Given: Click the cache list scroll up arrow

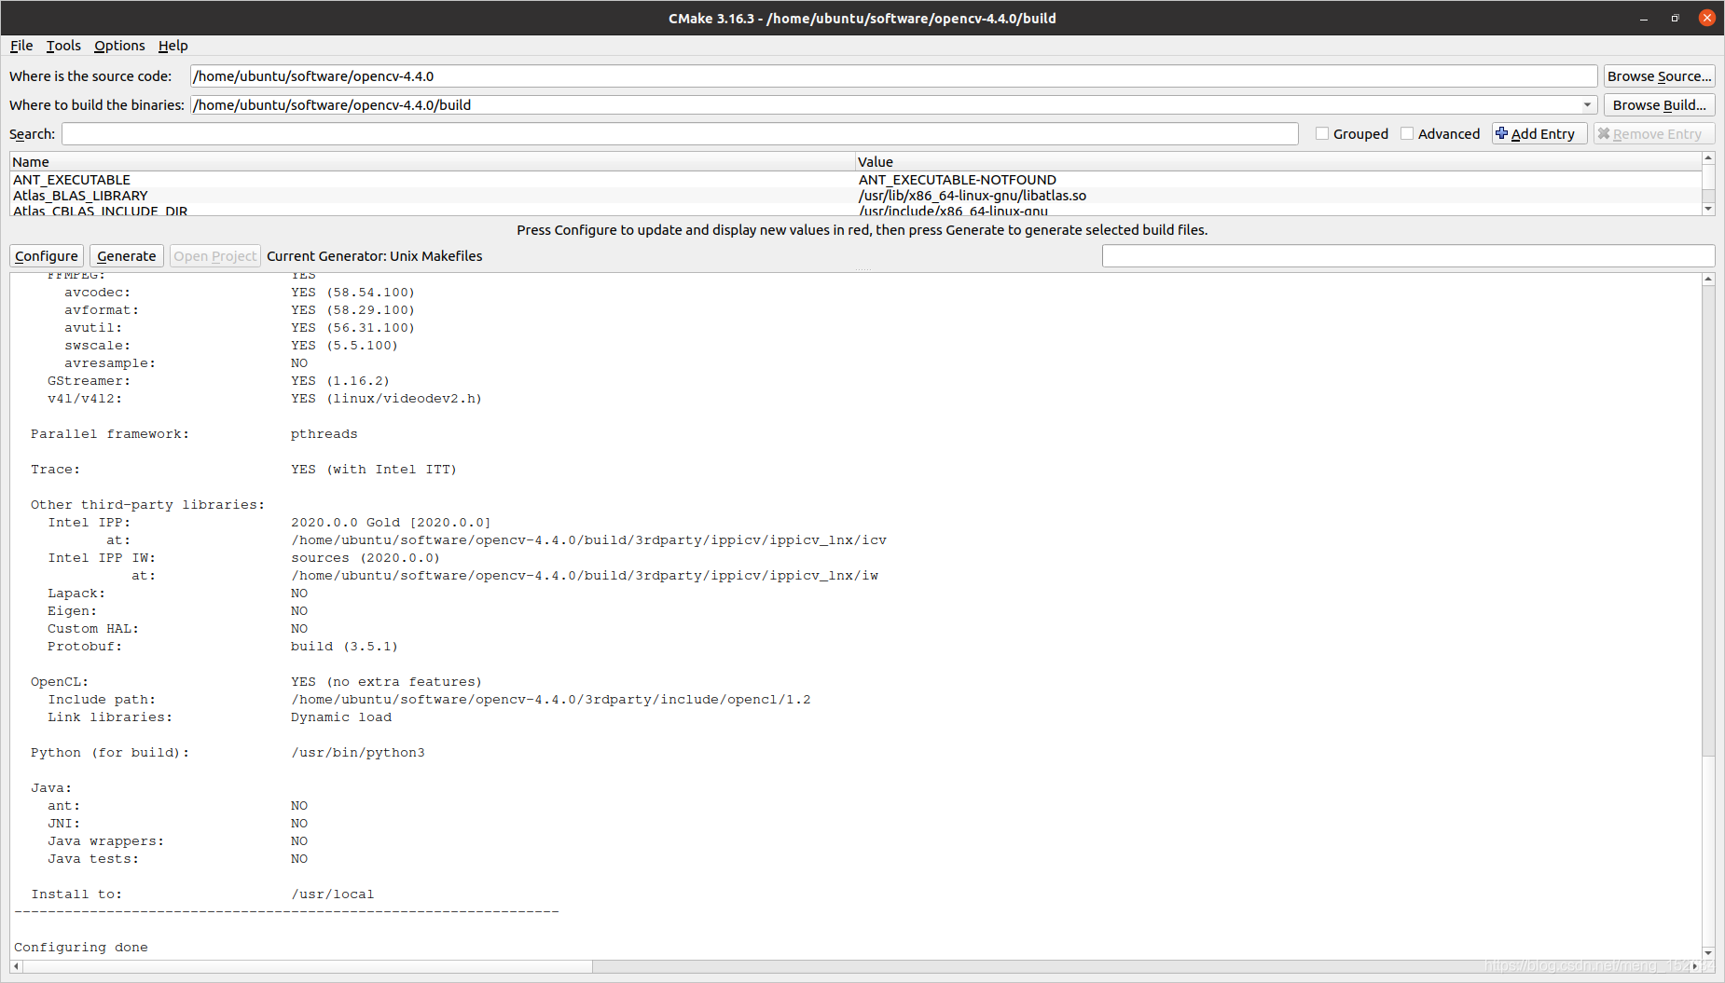Looking at the screenshot, I should tap(1708, 158).
